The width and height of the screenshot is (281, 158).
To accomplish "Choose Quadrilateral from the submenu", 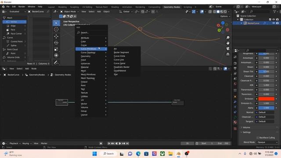I will coord(120,71).
